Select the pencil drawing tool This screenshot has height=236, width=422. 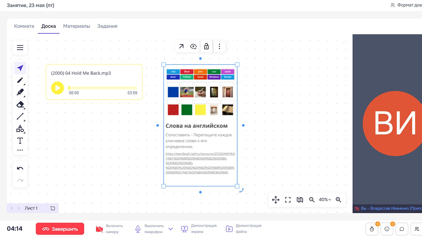tap(20, 80)
